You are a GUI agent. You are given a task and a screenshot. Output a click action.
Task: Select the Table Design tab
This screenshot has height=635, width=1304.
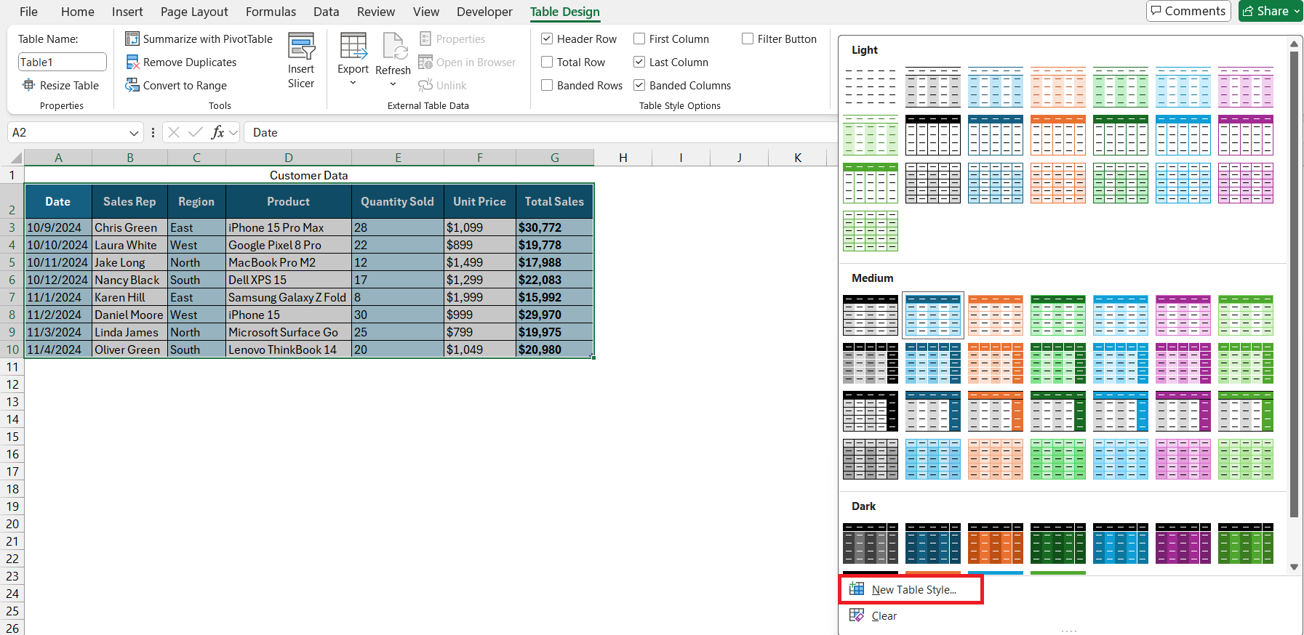(x=565, y=12)
